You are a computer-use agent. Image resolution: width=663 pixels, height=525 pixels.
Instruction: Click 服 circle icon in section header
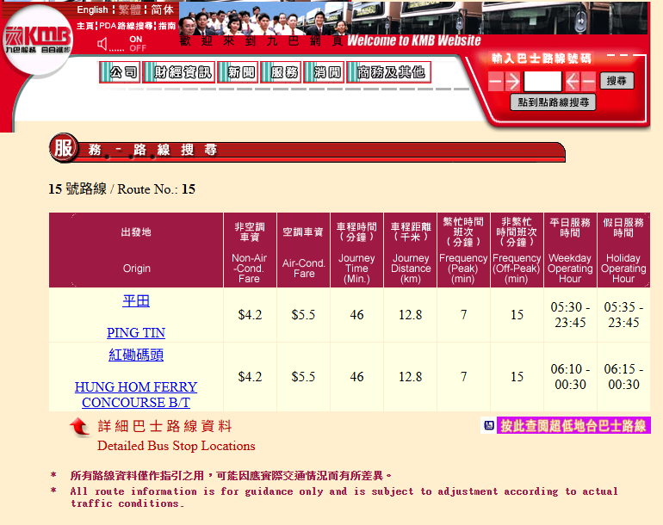click(x=64, y=148)
